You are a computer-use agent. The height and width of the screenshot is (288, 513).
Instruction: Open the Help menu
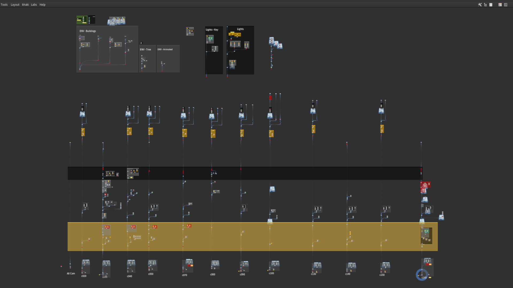pyautogui.click(x=42, y=5)
